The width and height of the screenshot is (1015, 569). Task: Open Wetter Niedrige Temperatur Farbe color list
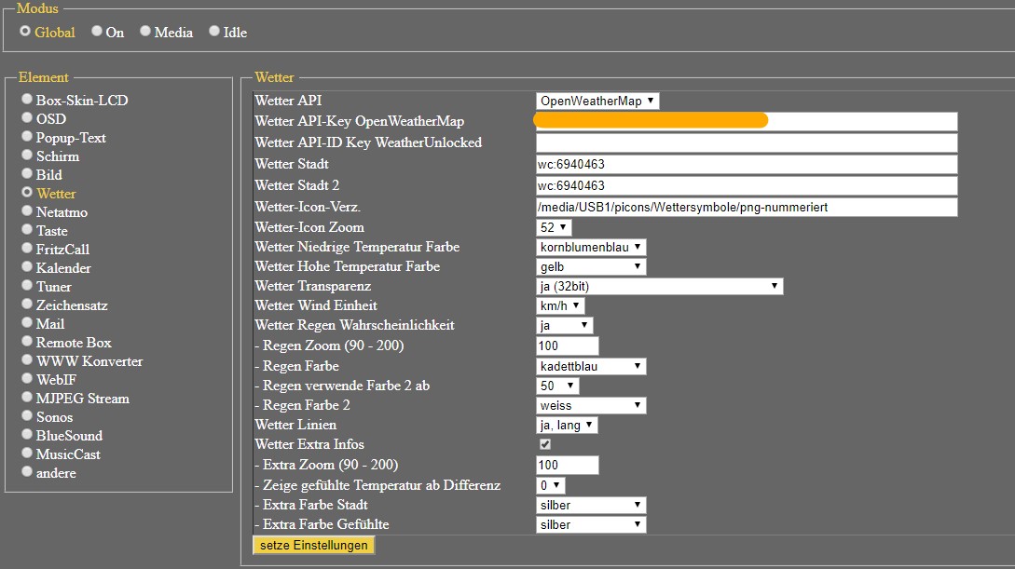[591, 247]
